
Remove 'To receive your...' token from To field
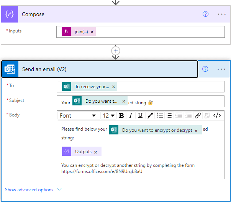113,87
